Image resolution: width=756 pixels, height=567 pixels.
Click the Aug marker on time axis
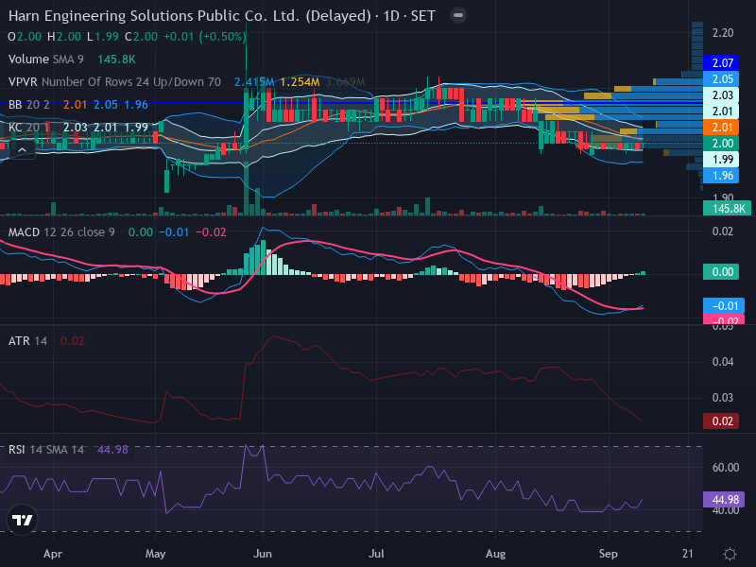tap(495, 554)
